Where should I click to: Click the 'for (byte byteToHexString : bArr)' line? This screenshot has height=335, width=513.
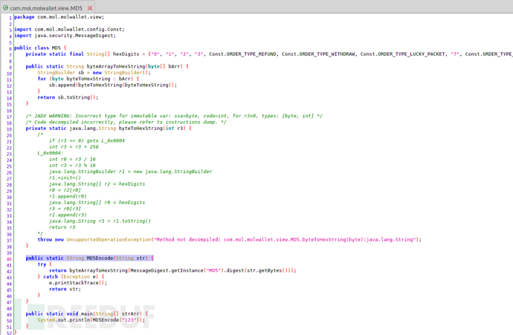88,79
